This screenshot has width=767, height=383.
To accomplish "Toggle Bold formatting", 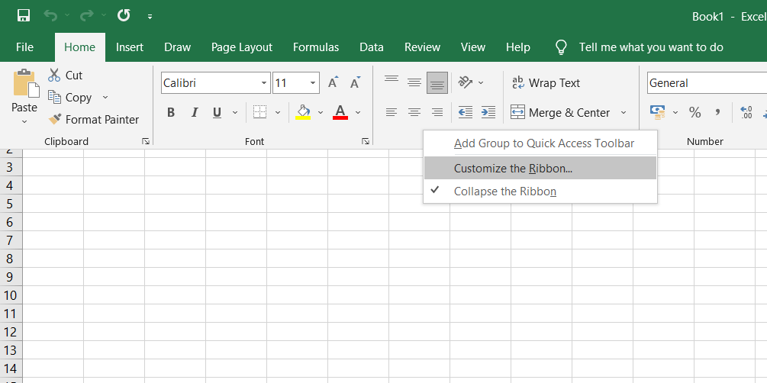I will (x=171, y=112).
